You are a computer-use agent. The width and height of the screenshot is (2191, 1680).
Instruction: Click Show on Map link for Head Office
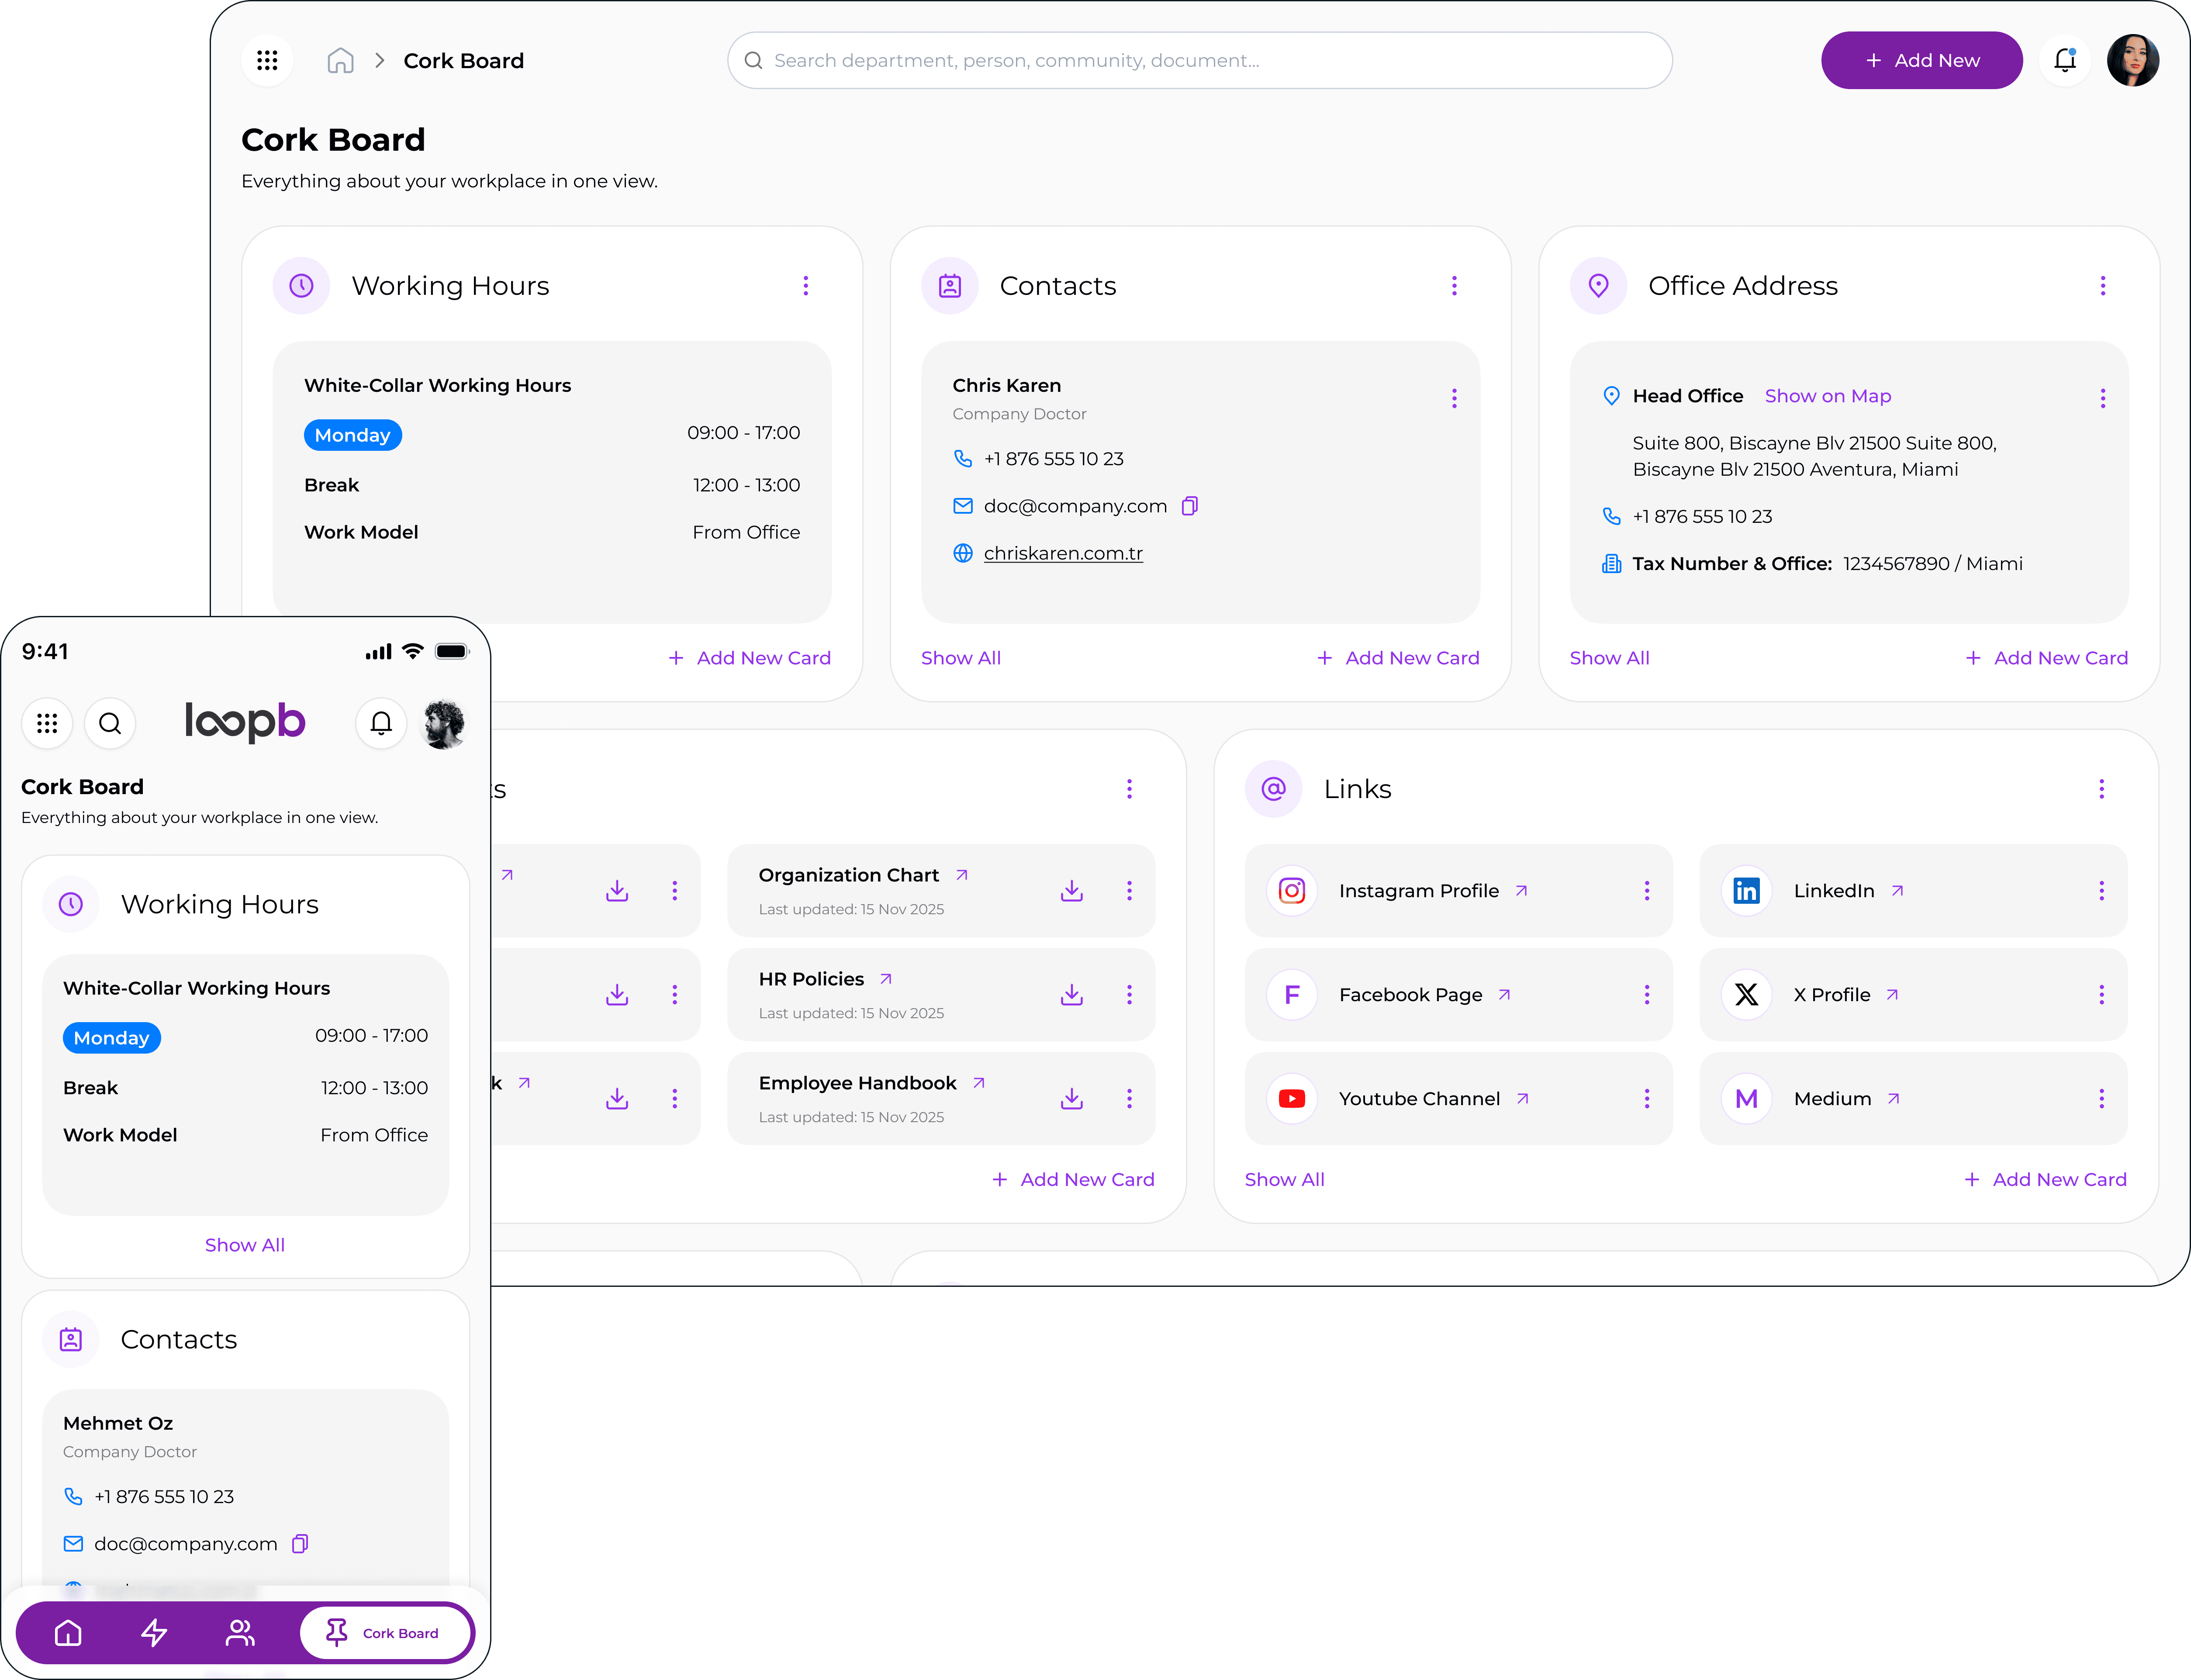(1827, 396)
